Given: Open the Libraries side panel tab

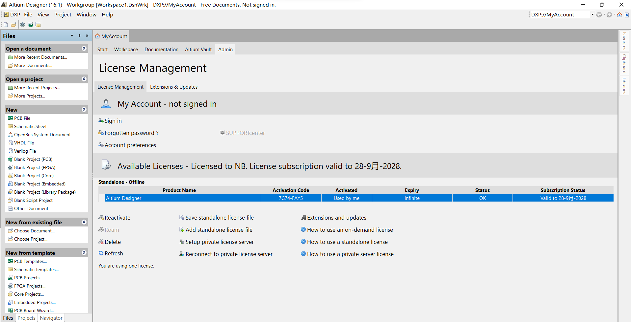Looking at the screenshot, I should (x=624, y=86).
